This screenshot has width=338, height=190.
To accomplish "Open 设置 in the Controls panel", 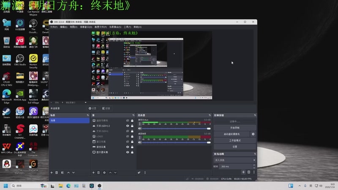I will click(x=235, y=147).
